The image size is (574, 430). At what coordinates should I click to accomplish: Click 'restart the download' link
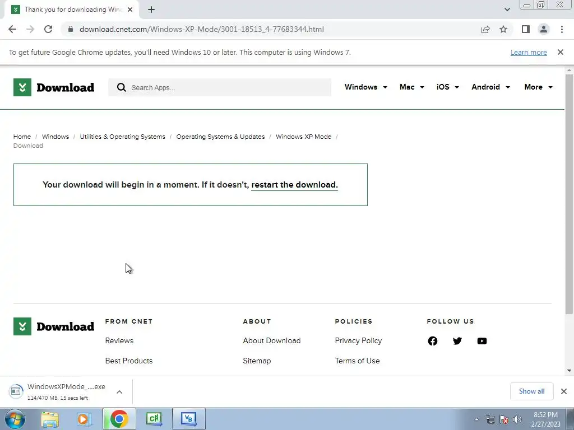294,185
